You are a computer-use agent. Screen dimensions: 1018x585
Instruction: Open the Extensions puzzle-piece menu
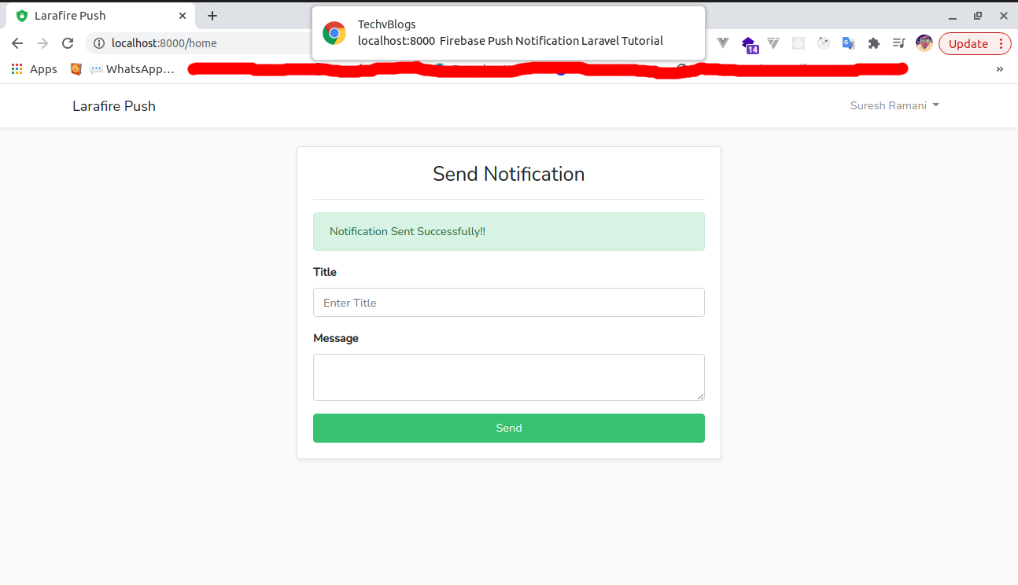click(874, 43)
